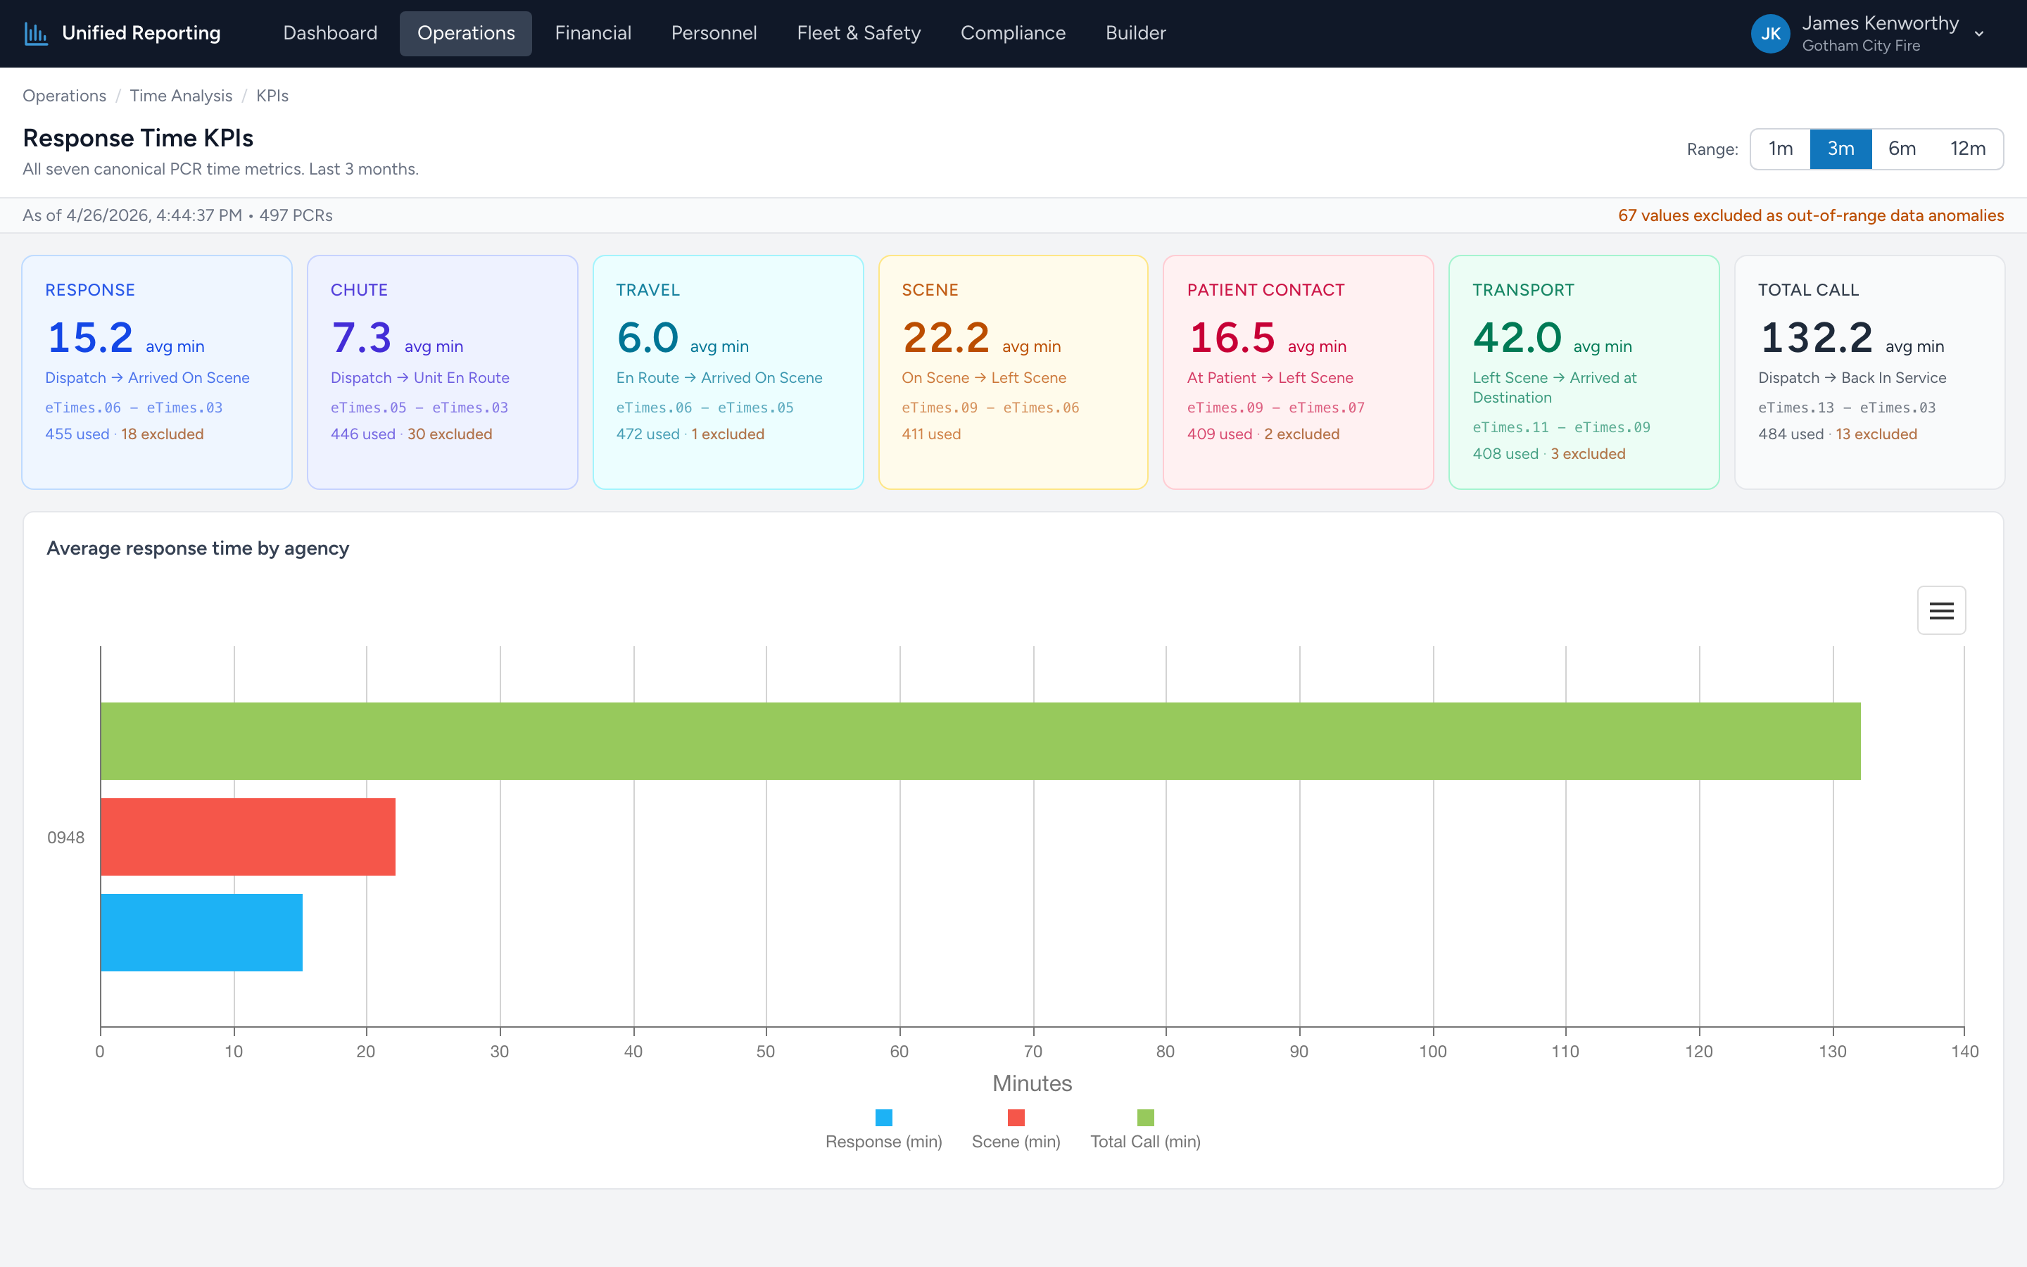Click '13 excluded' on Total Call card
The width and height of the screenshot is (2027, 1267).
pos(1876,434)
